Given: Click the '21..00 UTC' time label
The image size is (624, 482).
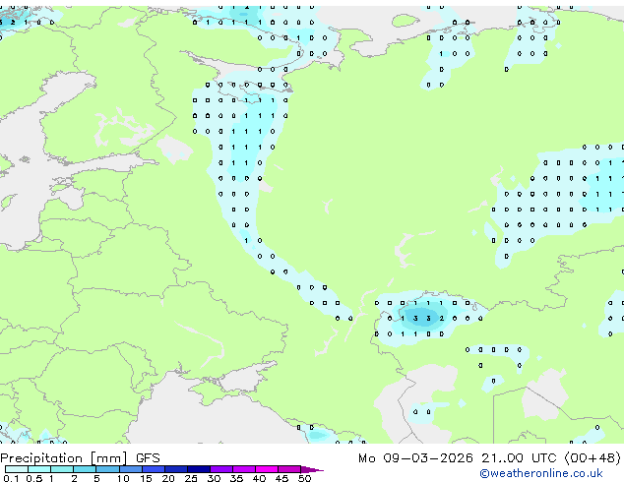Looking at the screenshot, I should 519,458.
